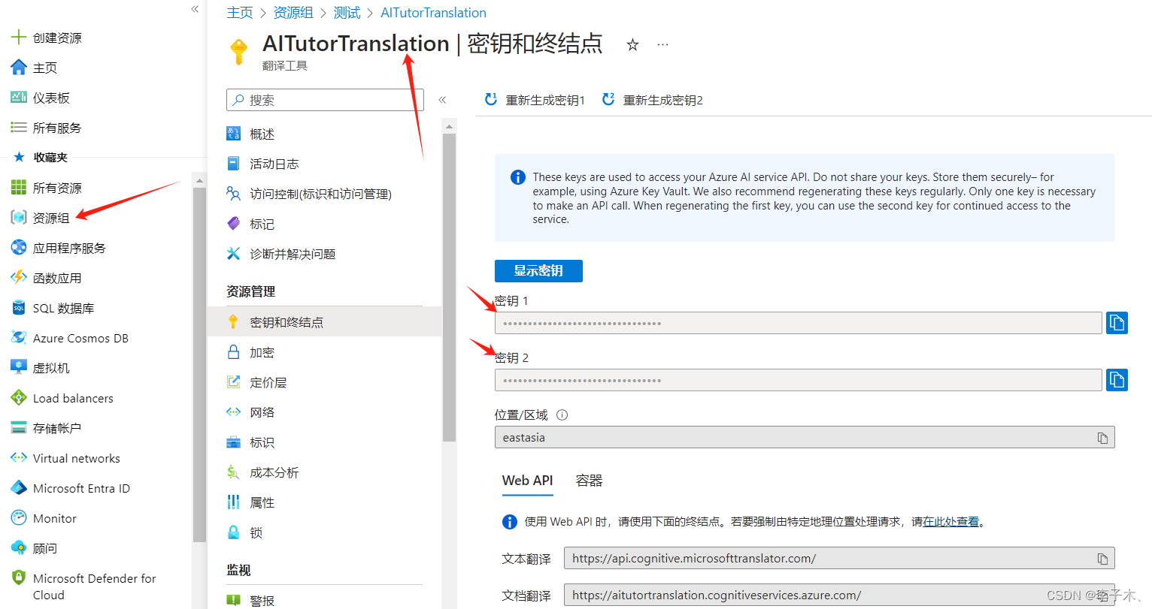Copy 密钥 1 using its copy icon

(1117, 322)
